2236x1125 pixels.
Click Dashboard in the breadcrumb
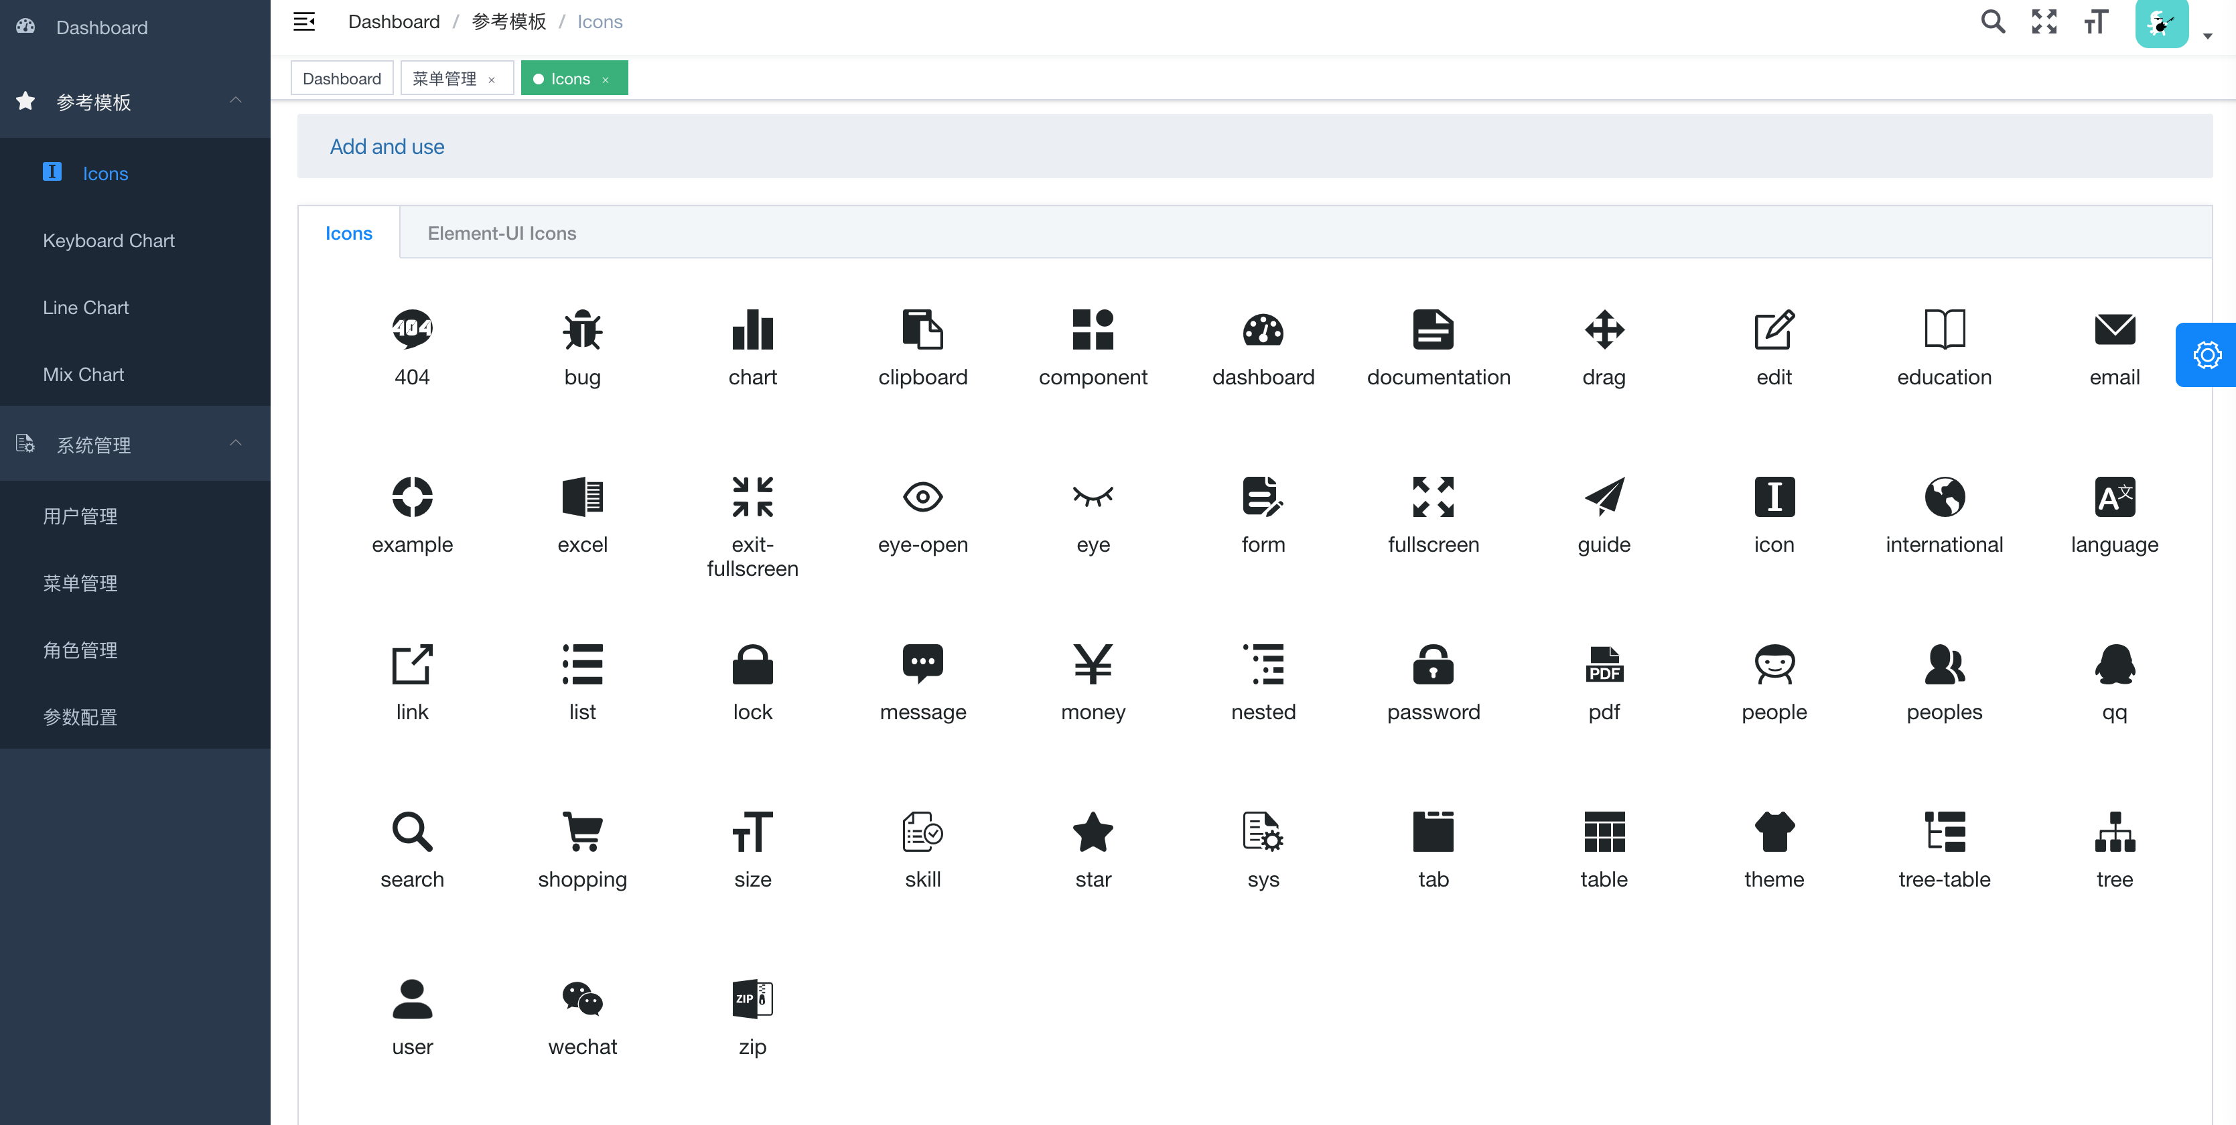394,21
